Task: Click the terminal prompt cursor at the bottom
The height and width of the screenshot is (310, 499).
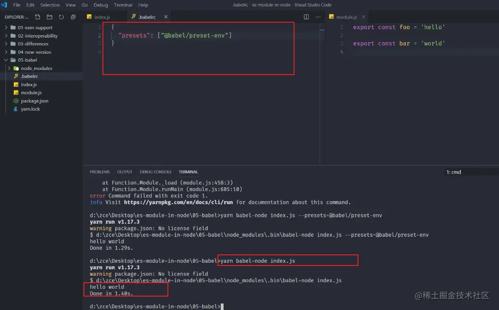Action: click(222, 306)
